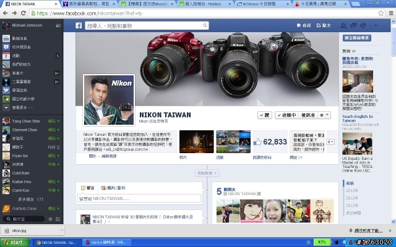Switch to the NIKON TAIWAN browser tab
396x247 pixels.
[30, 4]
